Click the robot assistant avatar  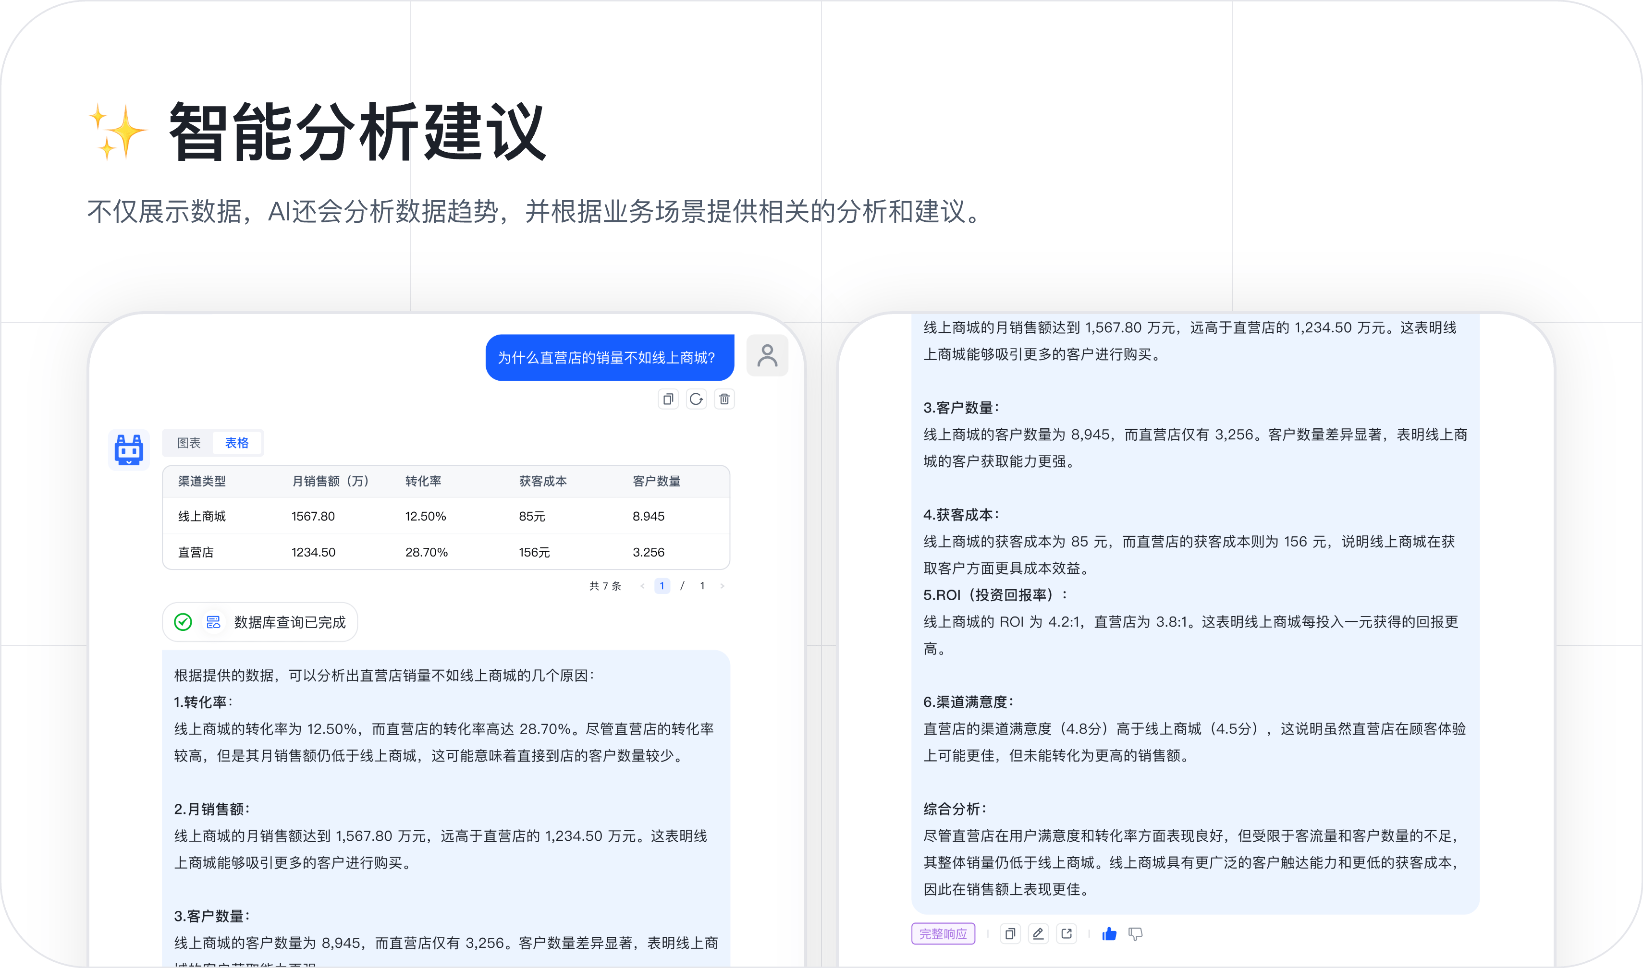129,450
